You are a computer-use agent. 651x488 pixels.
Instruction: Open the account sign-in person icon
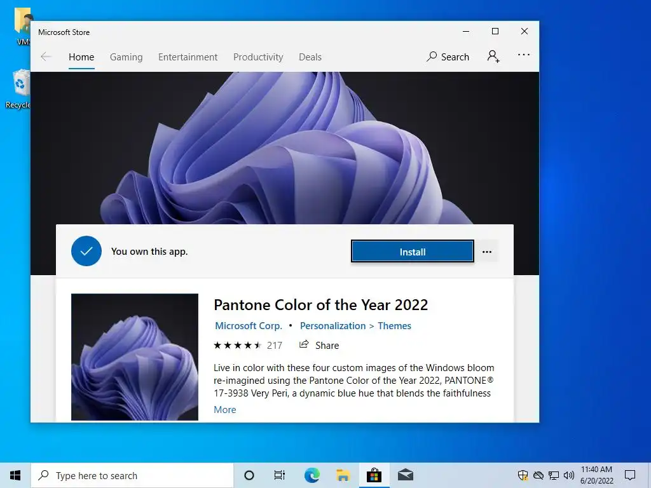(x=493, y=57)
